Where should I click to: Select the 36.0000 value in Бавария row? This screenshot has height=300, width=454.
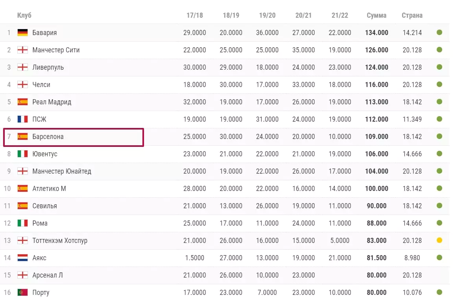267,32
